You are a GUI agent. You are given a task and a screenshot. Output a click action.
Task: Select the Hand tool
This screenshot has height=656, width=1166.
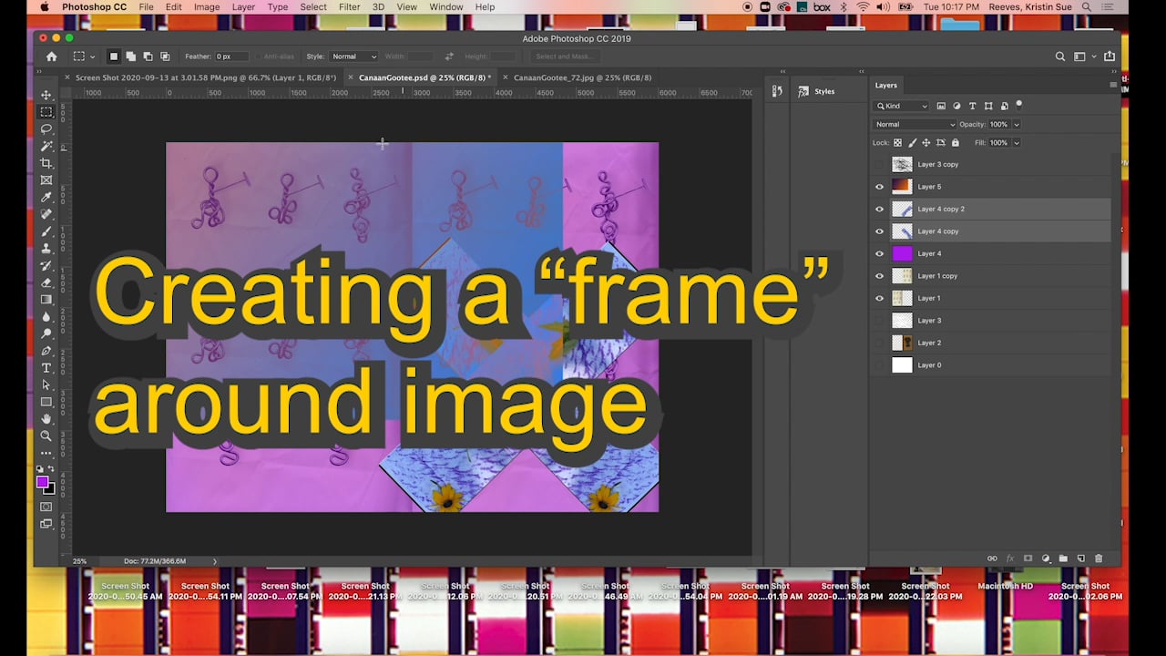coord(46,419)
